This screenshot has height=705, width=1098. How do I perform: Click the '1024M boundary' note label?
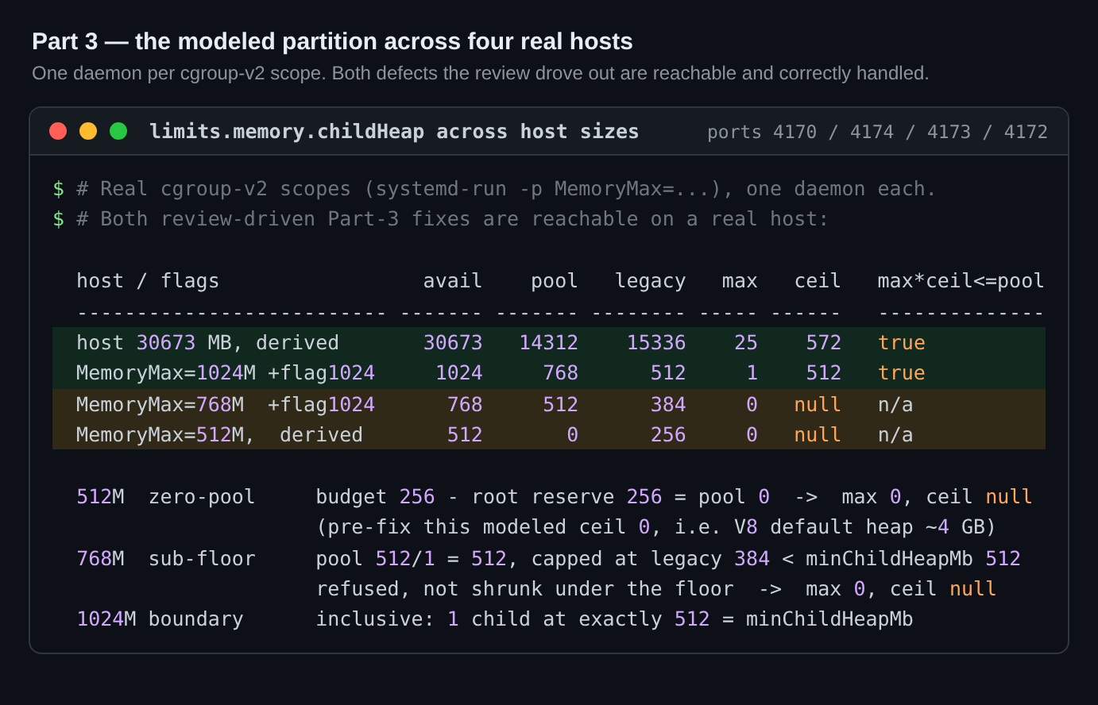pyautogui.click(x=160, y=619)
